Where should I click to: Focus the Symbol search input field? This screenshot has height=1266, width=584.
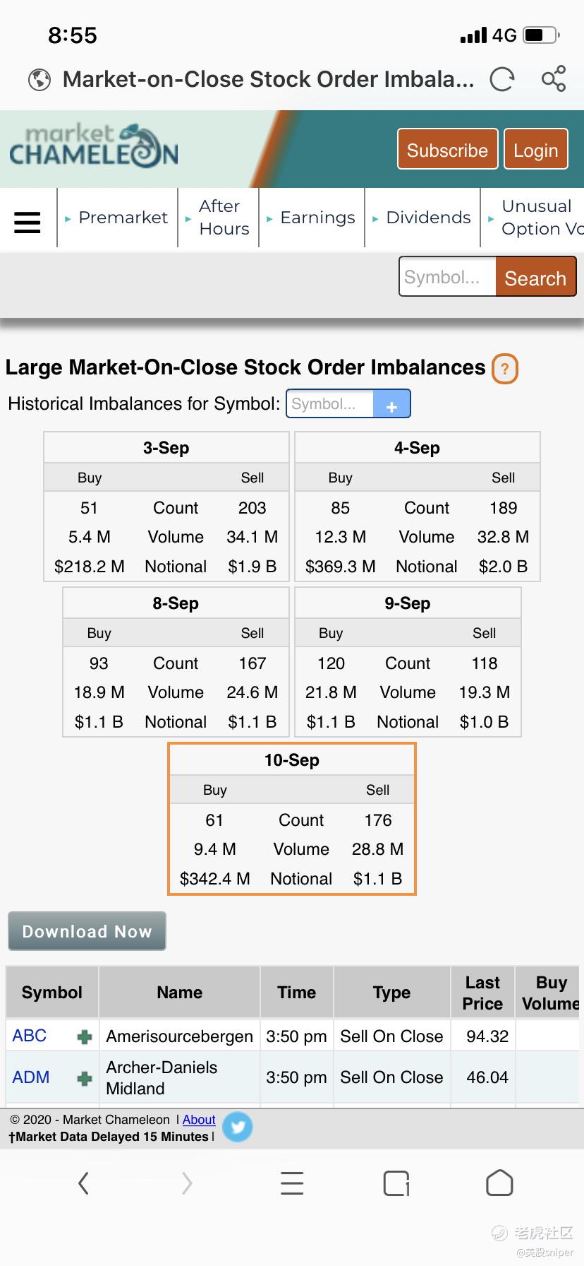coord(448,276)
